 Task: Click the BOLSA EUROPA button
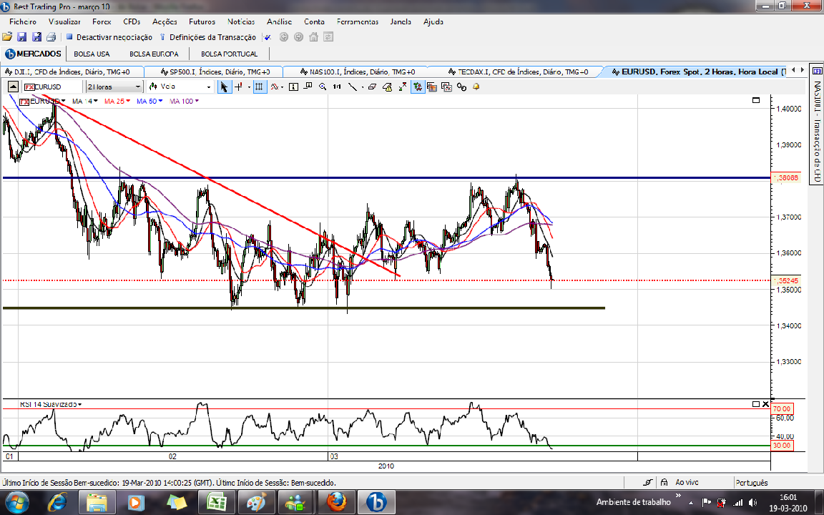click(x=154, y=54)
